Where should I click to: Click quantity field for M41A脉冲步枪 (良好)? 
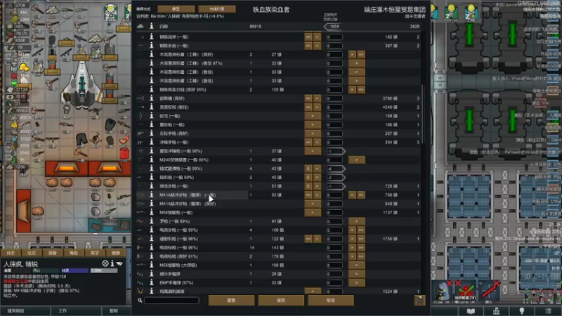(x=334, y=204)
